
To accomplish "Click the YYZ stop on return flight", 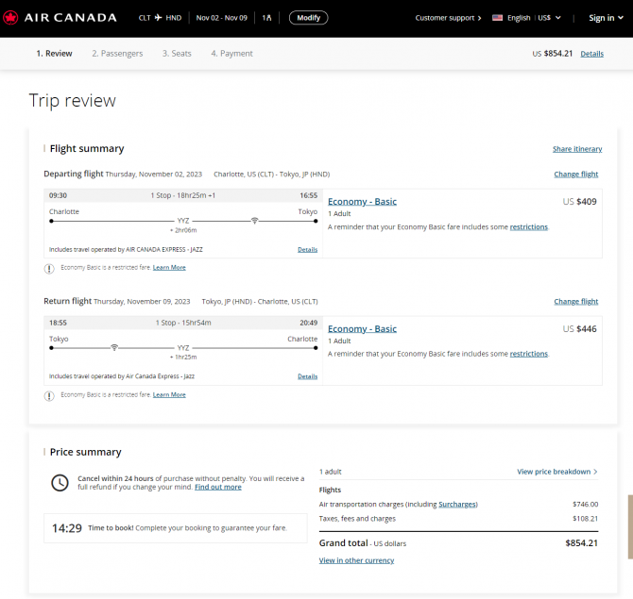I will click(x=183, y=348).
